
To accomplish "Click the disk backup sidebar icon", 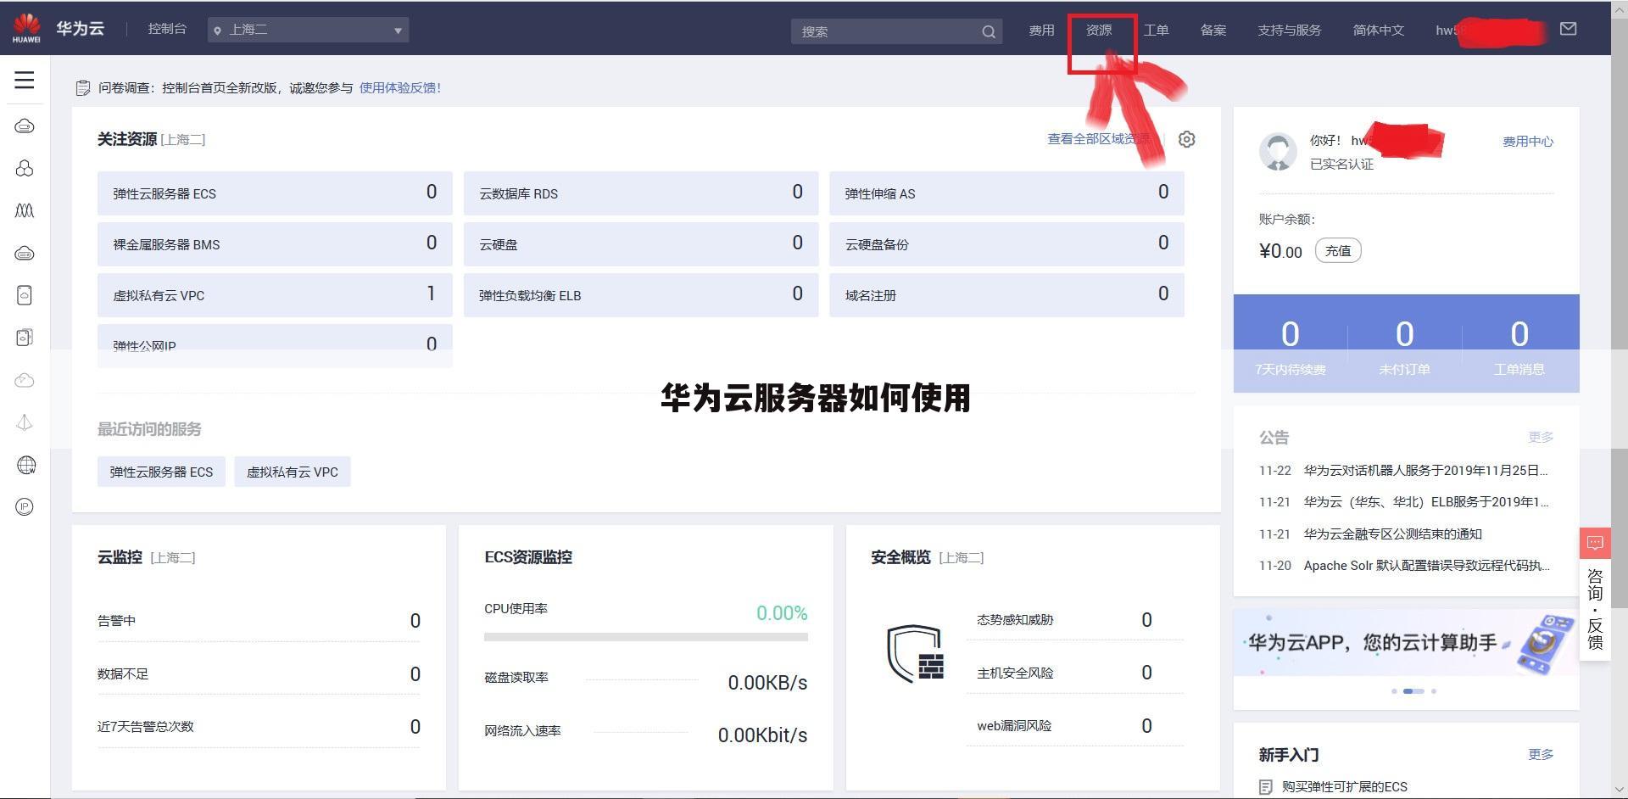I will (x=25, y=338).
